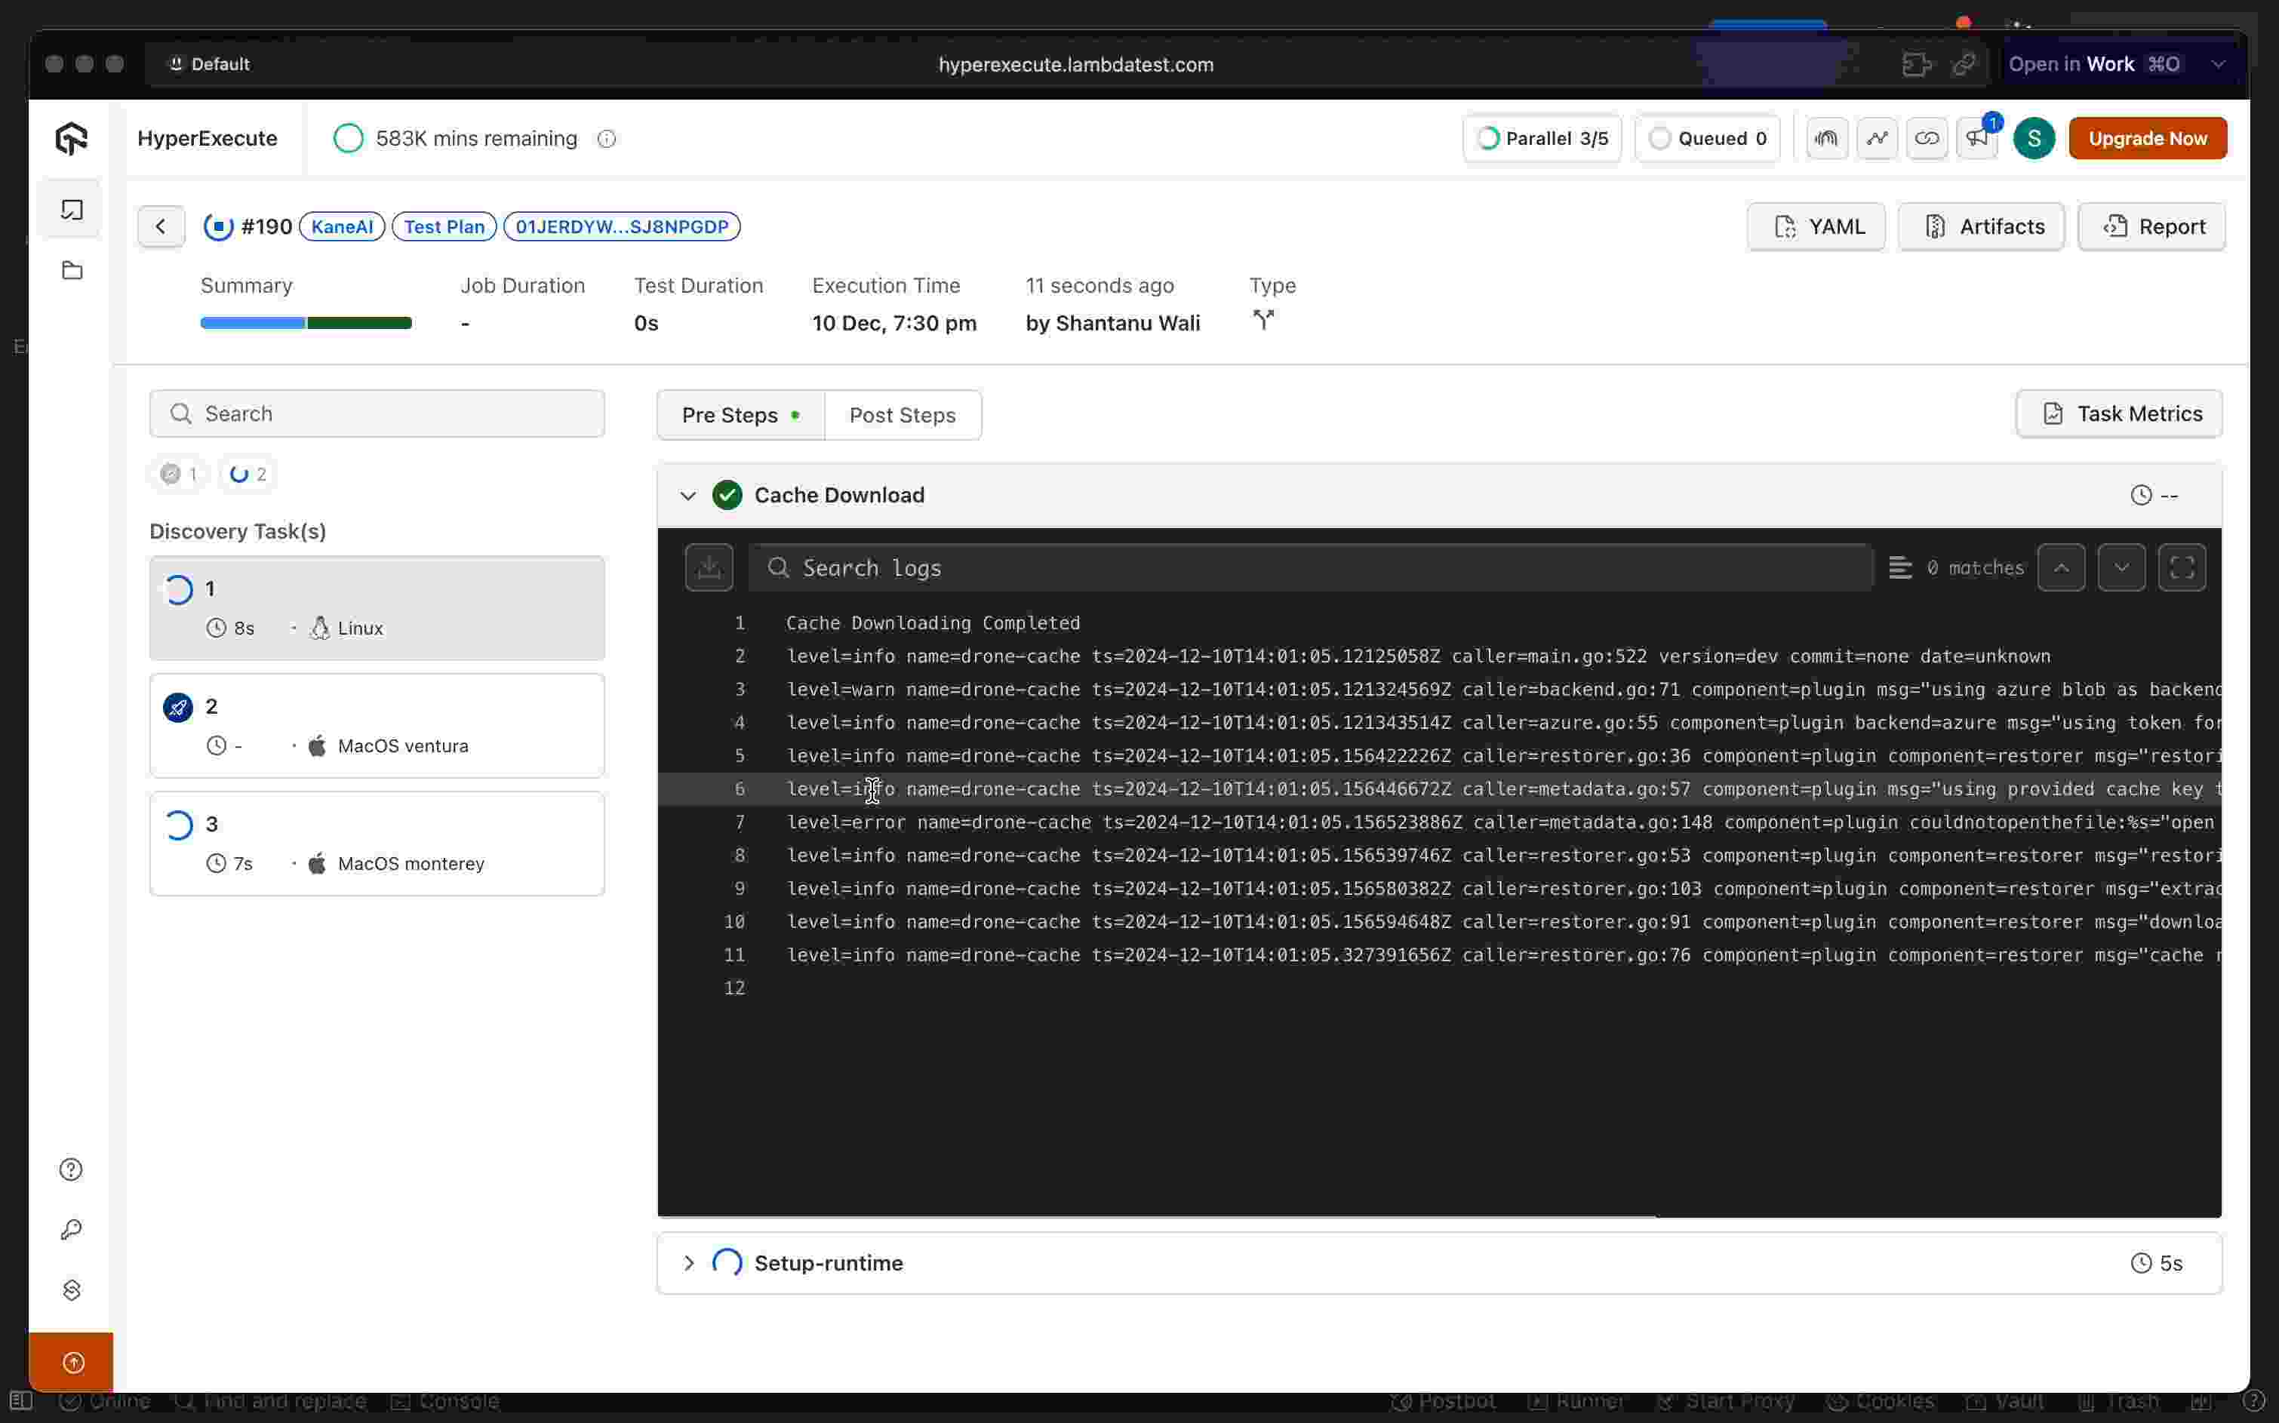Click the announcements megaphone icon
2279x1423 pixels.
(x=1977, y=138)
